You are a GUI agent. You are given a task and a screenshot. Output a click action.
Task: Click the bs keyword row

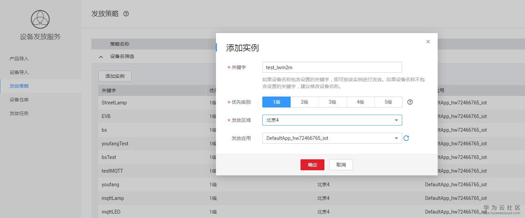click(104, 130)
